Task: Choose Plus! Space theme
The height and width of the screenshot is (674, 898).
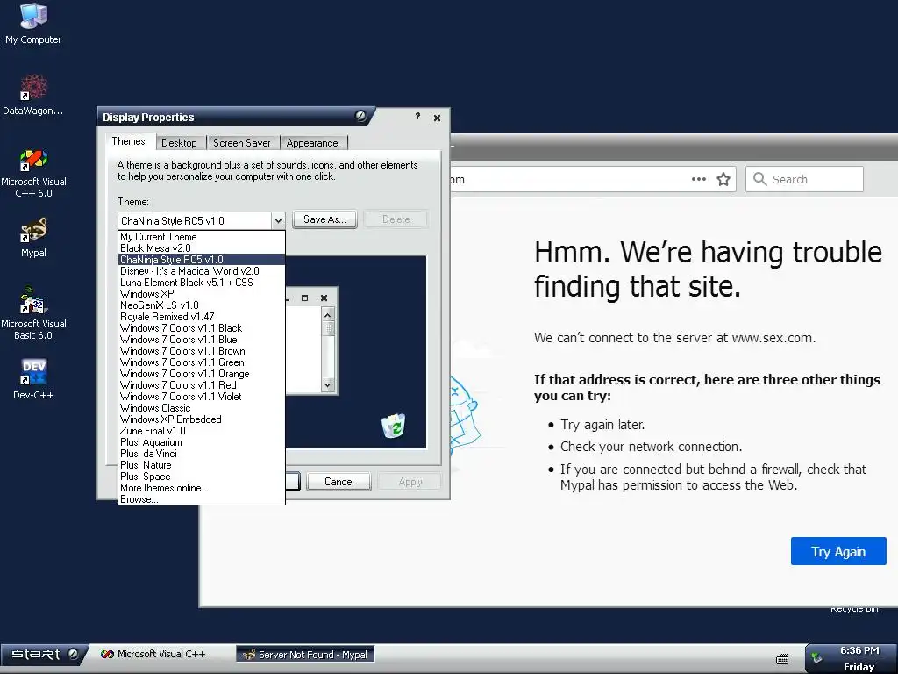Action: coord(202,477)
